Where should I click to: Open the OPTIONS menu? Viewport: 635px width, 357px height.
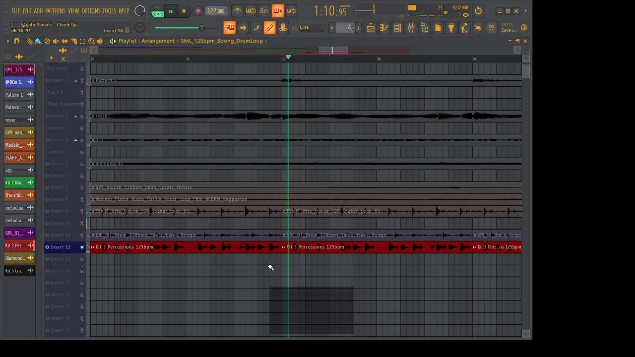(91, 11)
